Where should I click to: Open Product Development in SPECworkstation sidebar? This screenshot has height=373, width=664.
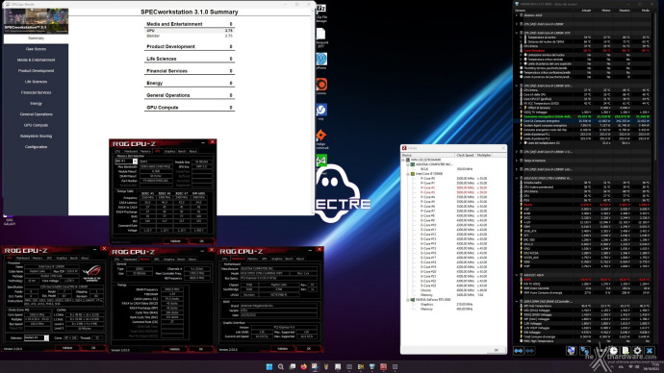click(36, 70)
